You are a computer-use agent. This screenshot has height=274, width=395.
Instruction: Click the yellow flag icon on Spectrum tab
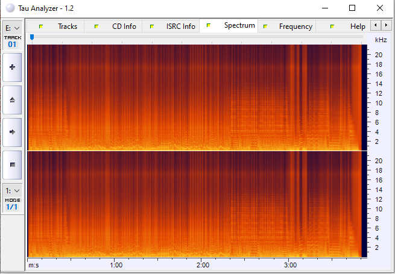point(208,25)
